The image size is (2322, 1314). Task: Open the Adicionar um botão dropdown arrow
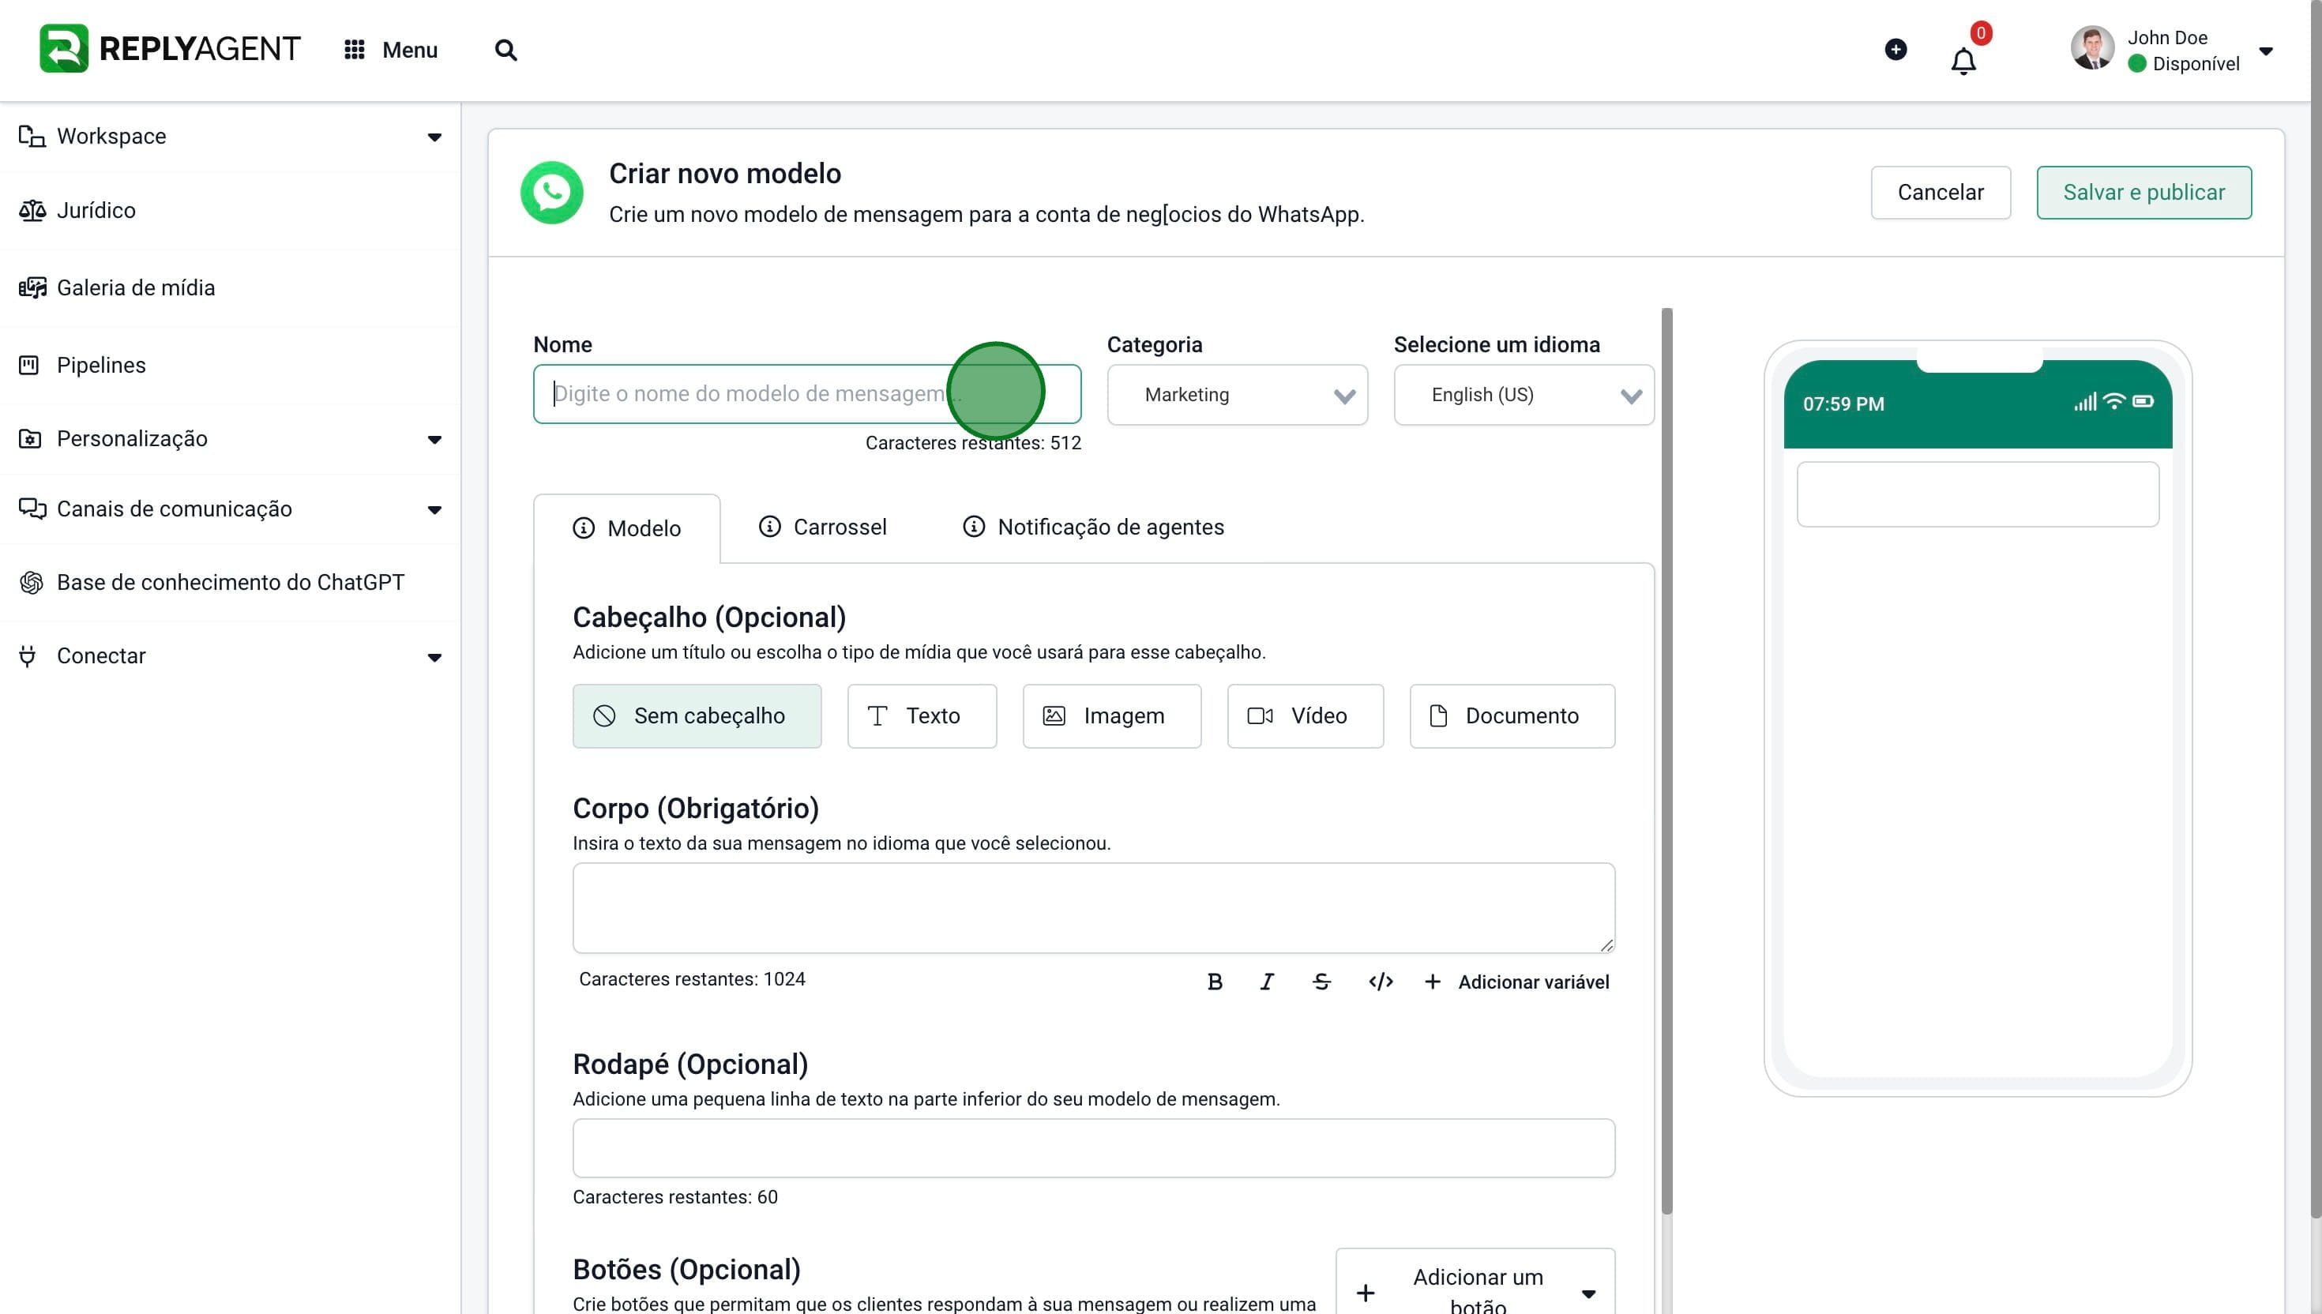click(x=1588, y=1294)
